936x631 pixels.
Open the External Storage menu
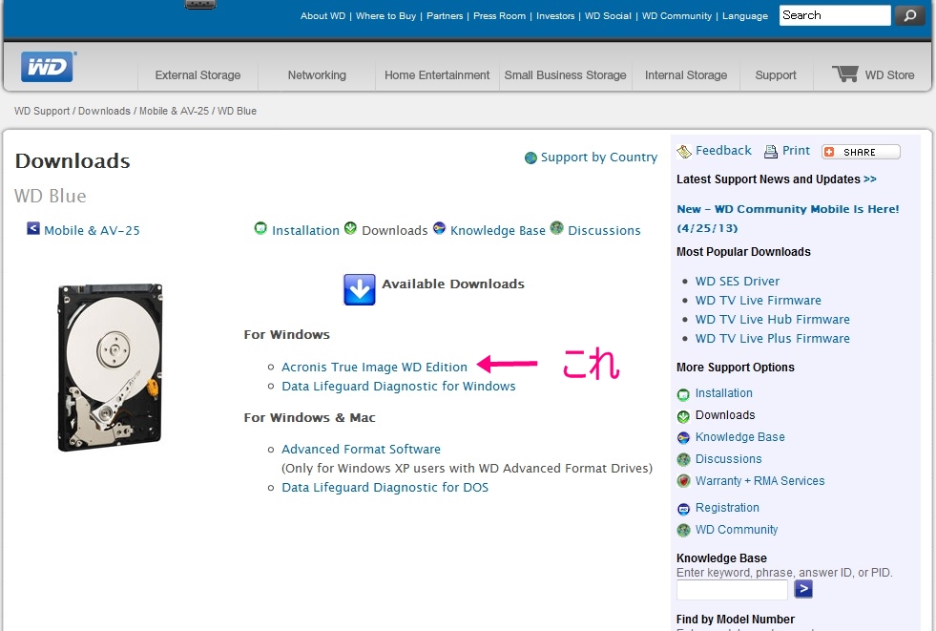pyautogui.click(x=198, y=75)
